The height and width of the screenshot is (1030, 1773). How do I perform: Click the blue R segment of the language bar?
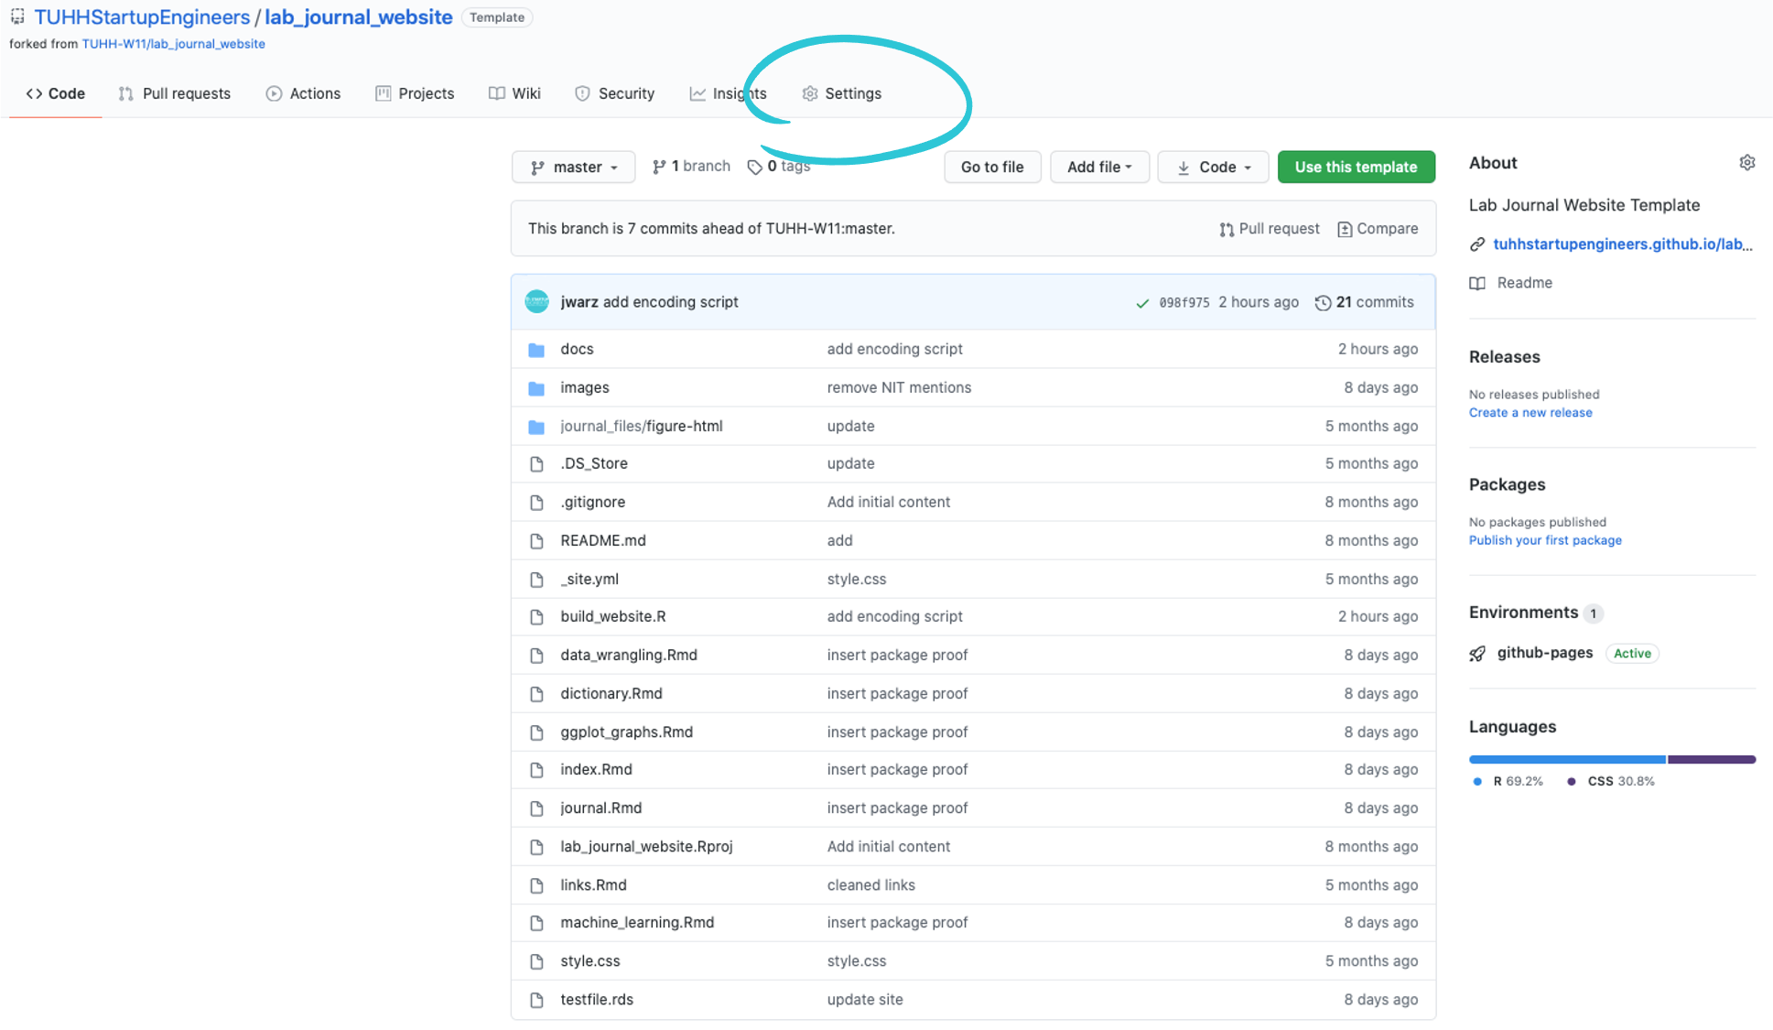[x=1567, y=759]
